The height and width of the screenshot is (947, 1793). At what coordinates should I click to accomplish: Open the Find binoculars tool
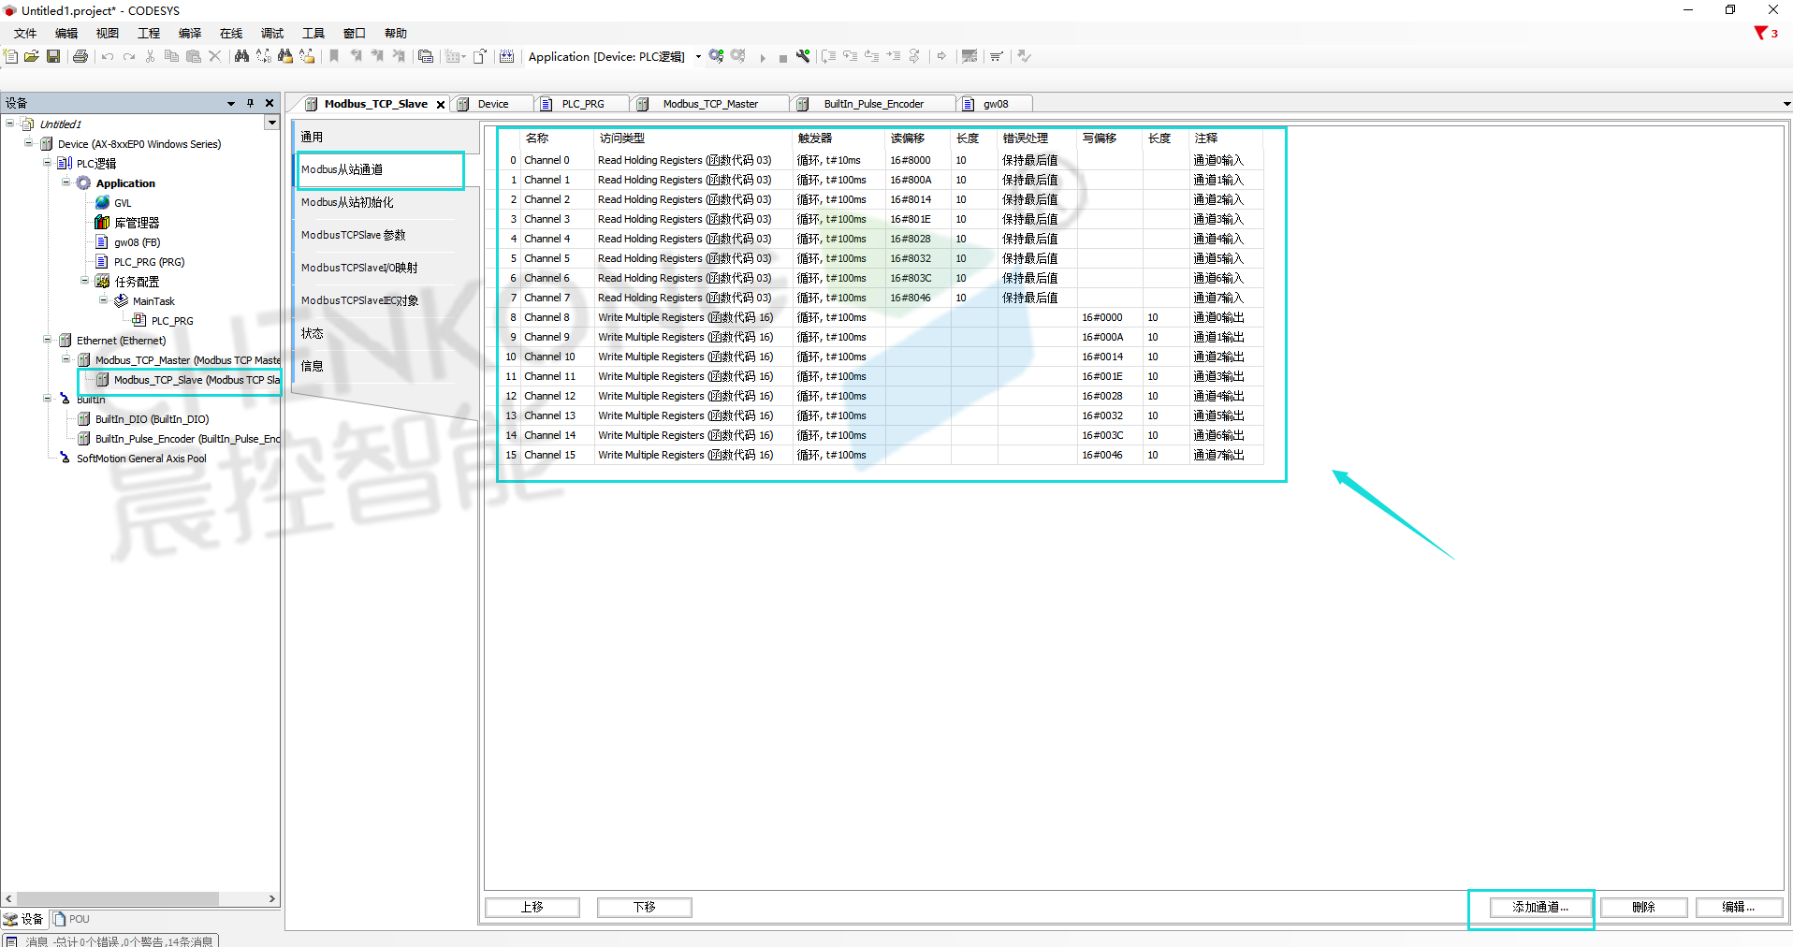coord(241,56)
